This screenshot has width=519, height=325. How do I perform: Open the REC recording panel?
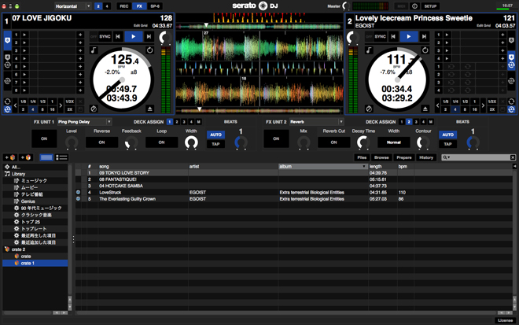123,6
